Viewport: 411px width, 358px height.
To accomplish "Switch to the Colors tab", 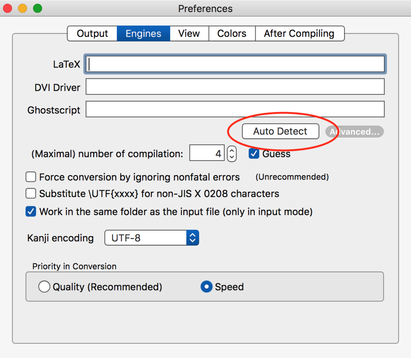I will click(232, 34).
